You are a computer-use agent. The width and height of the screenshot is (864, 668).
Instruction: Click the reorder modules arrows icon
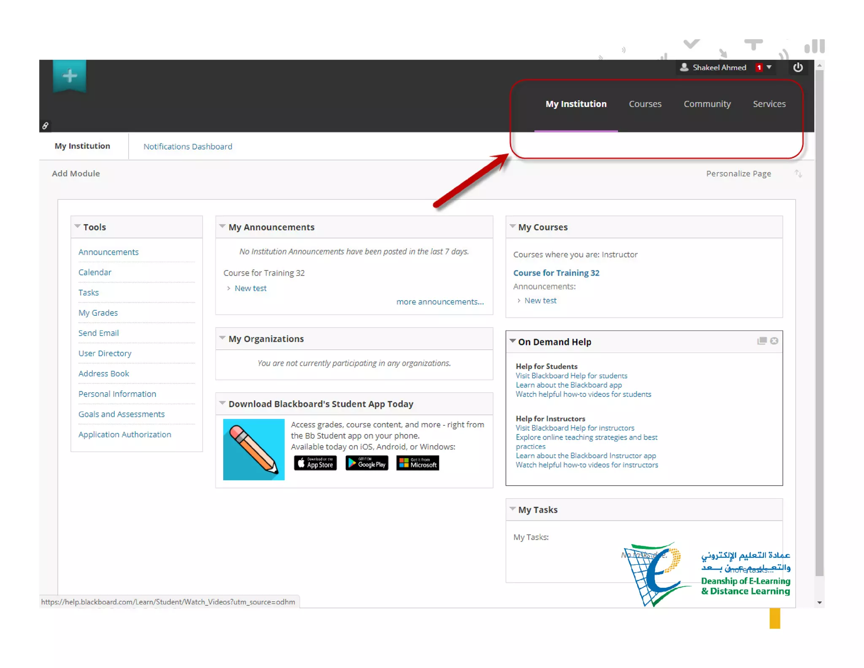pos(798,174)
